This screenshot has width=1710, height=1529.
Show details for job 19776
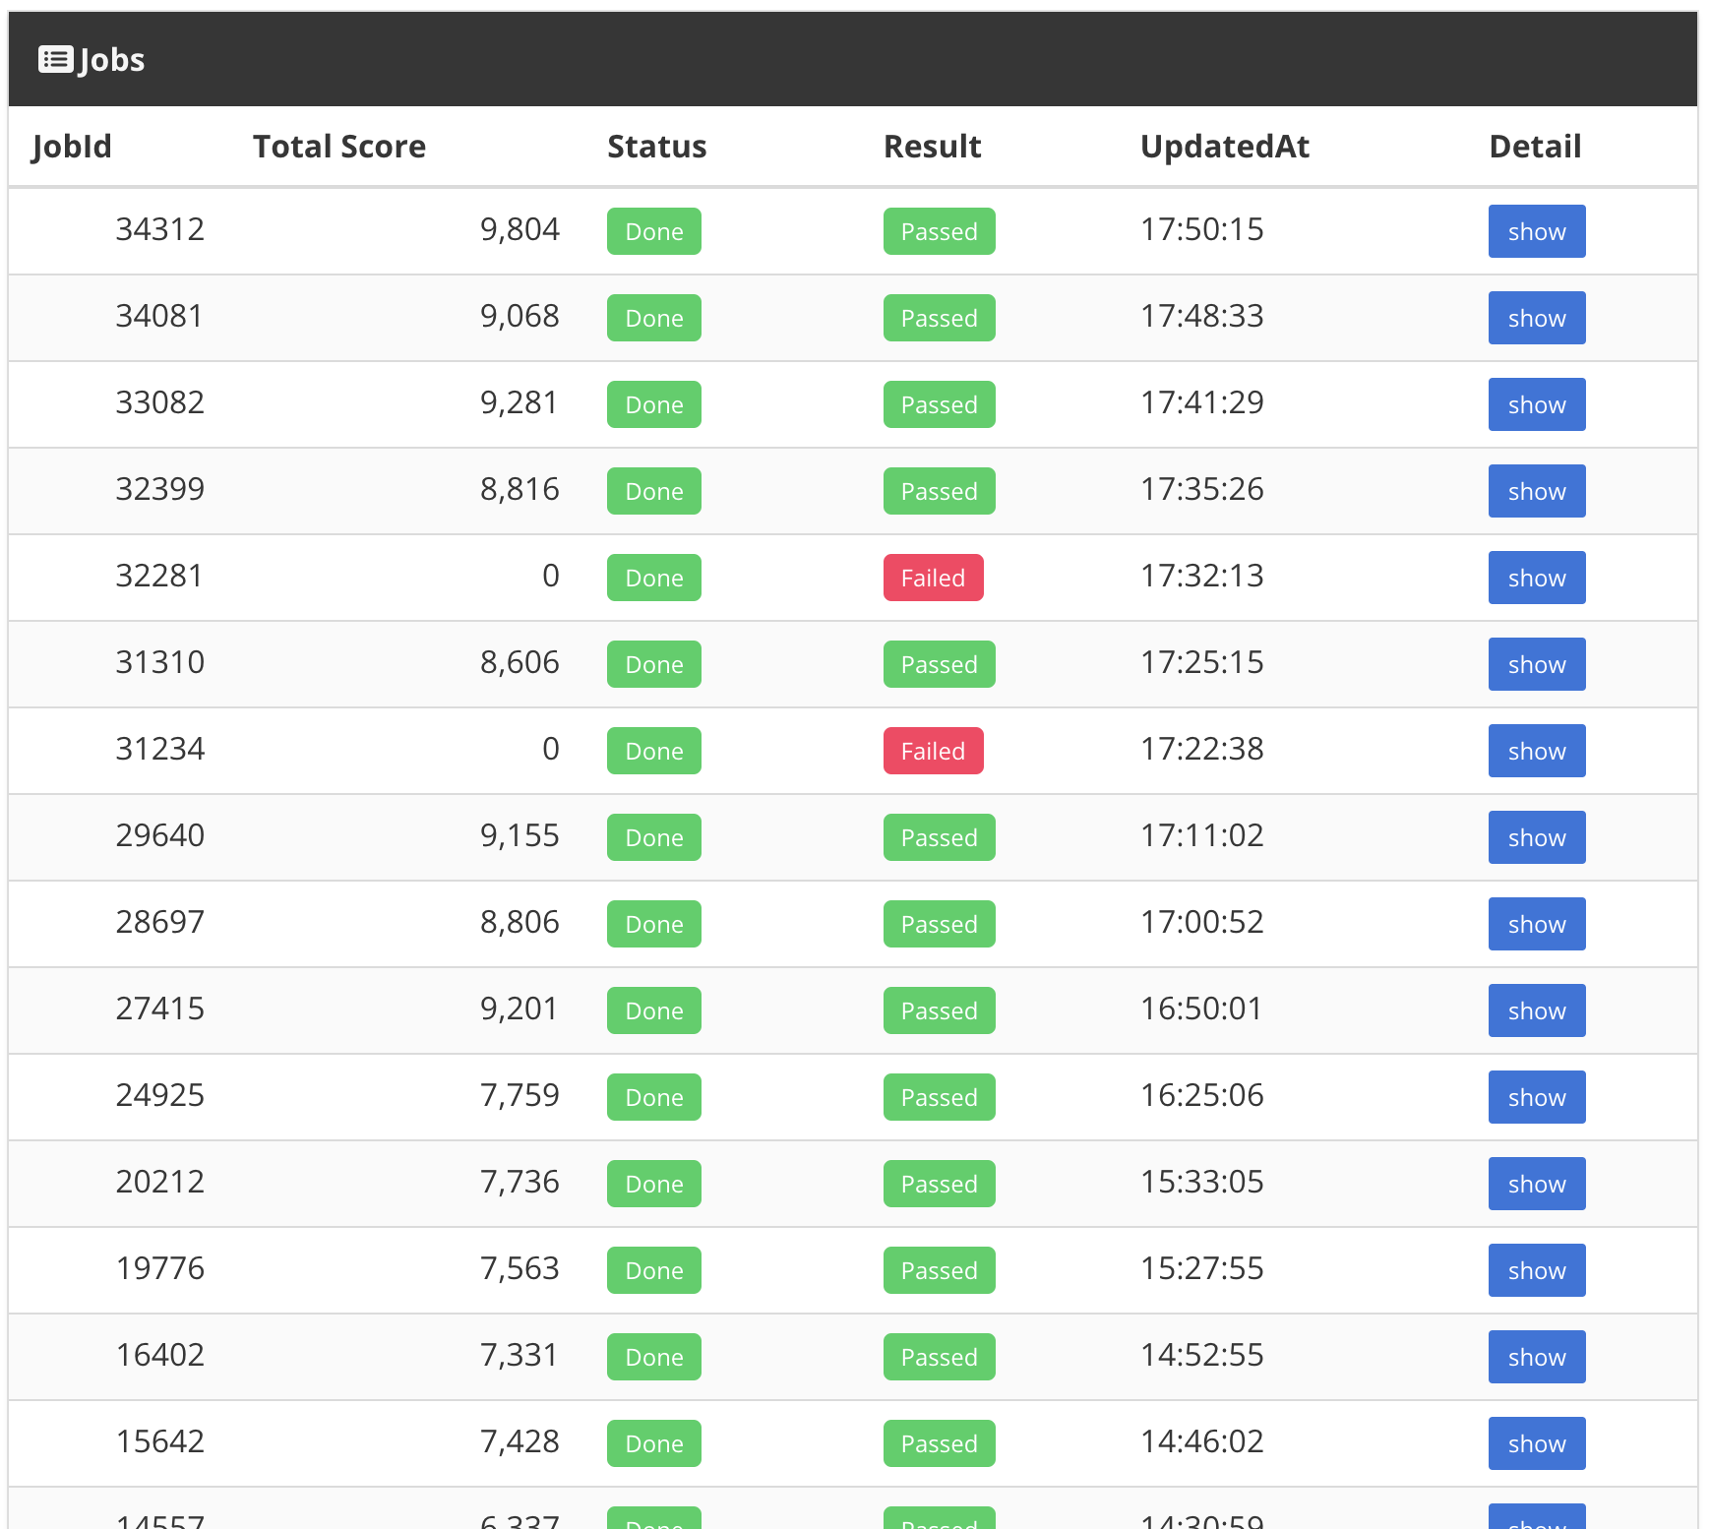1537,1270
